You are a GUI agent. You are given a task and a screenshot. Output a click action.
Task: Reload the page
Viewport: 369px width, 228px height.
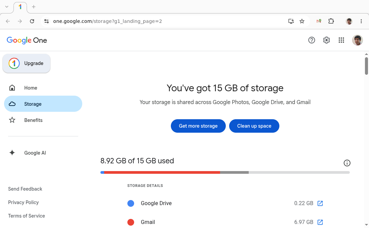click(x=32, y=21)
